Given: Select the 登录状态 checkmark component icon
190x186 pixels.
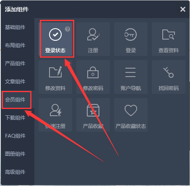Looking at the screenshot, I should [x=55, y=35].
